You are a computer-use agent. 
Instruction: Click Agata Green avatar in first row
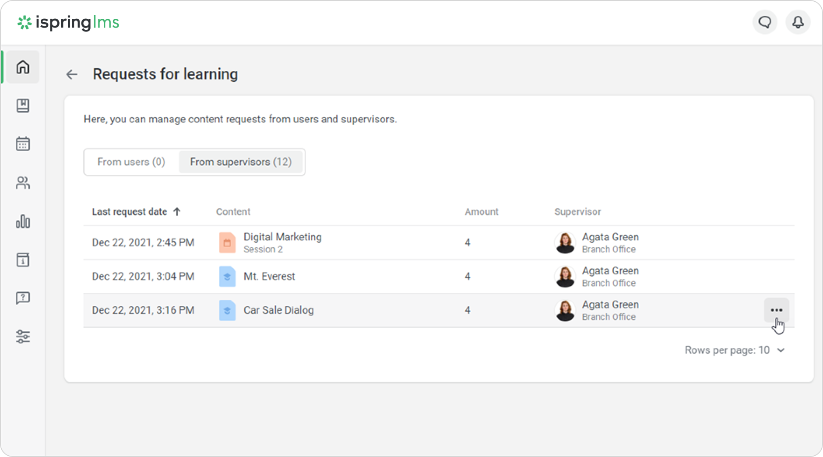(565, 243)
